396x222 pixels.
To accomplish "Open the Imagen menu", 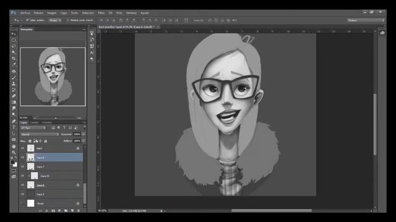I will pos(52,13).
